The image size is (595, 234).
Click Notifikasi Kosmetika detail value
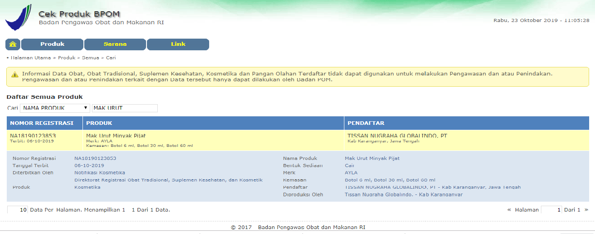point(100,172)
